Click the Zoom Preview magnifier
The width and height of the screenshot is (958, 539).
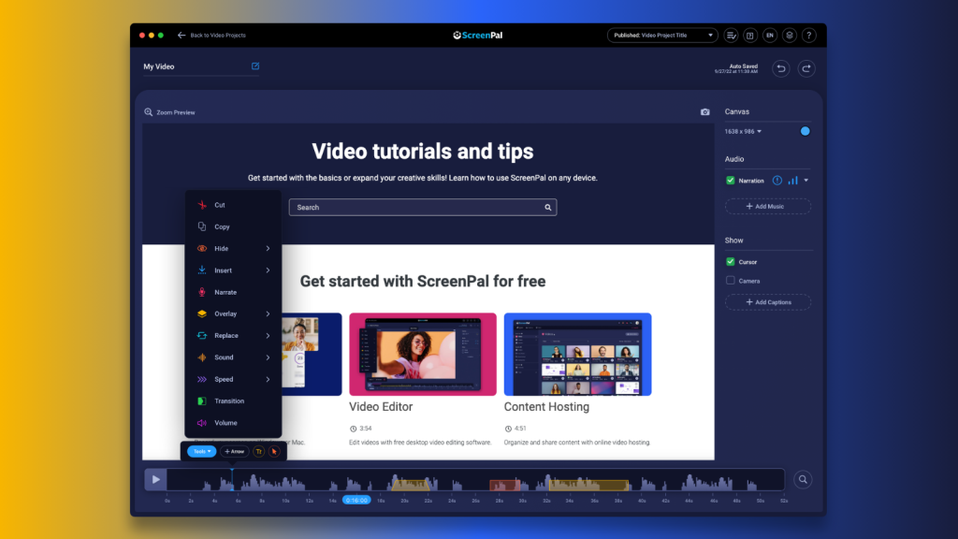pos(149,112)
